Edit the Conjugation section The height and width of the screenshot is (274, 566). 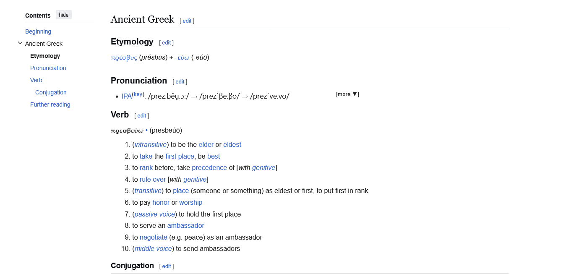point(166,266)
